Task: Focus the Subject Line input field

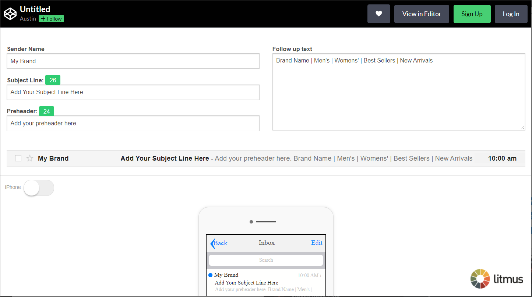Action: (133, 92)
